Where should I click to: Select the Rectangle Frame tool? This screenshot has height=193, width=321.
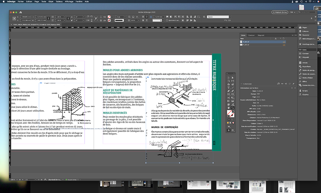(x=228, y=94)
